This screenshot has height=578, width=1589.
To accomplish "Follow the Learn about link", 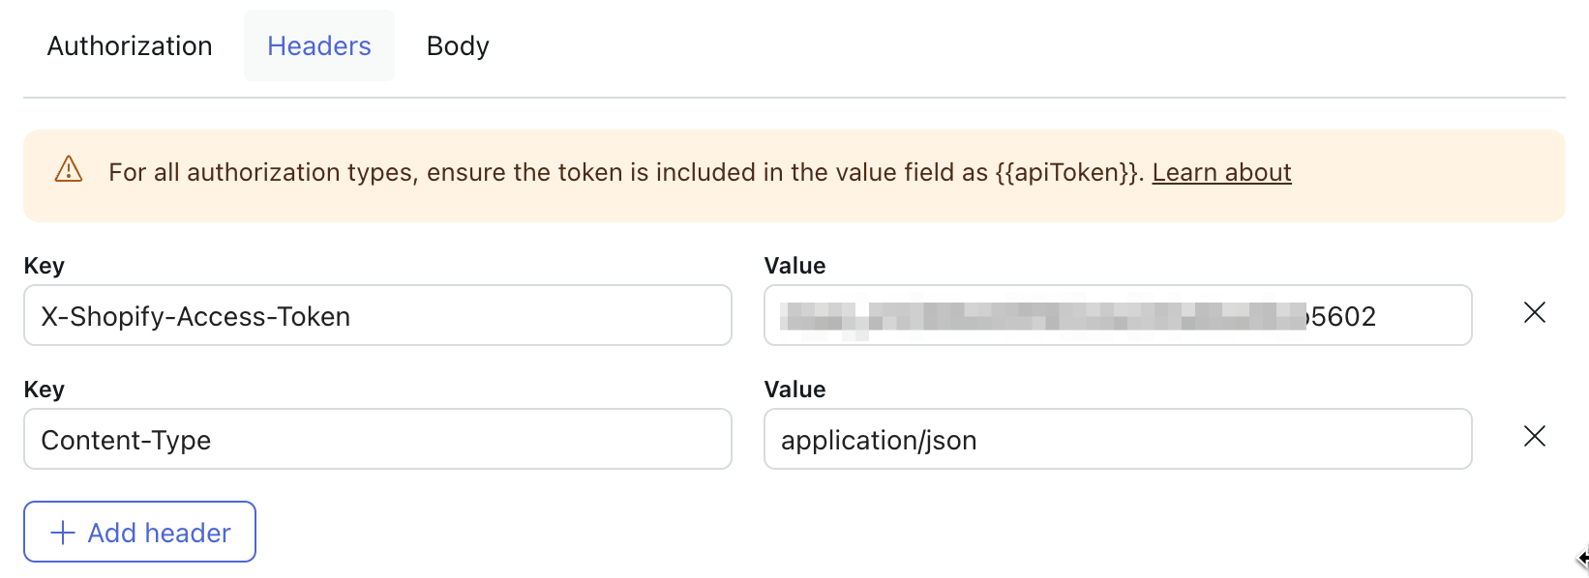I will 1221,172.
